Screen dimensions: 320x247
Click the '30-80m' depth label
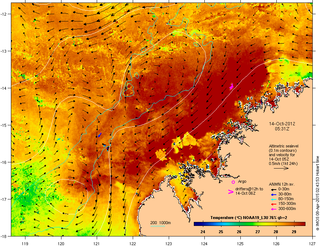(285, 194)
